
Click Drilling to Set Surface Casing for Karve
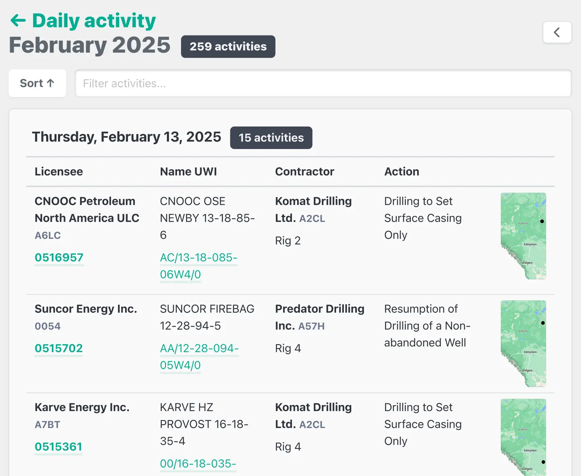point(423,424)
